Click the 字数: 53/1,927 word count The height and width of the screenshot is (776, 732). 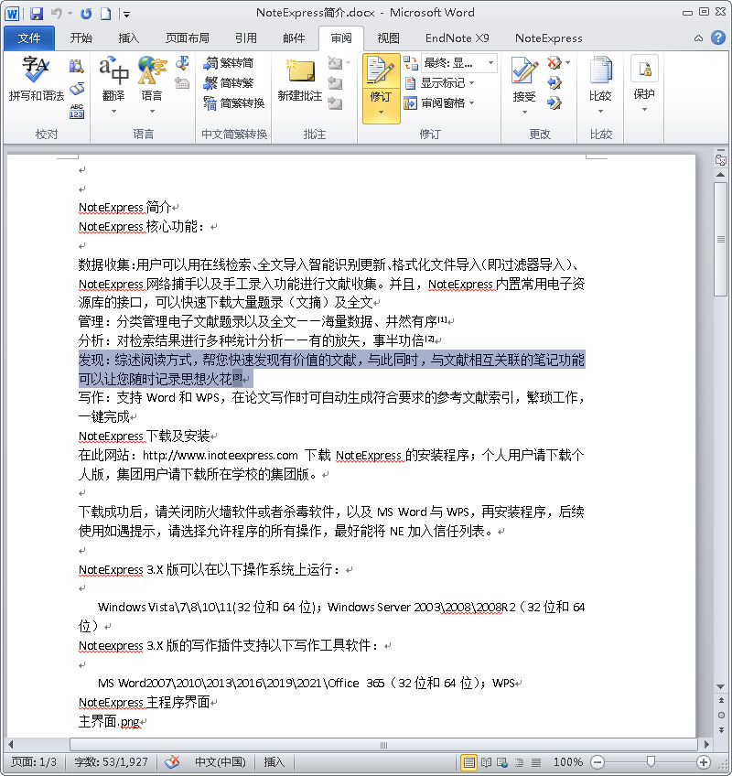click(111, 761)
